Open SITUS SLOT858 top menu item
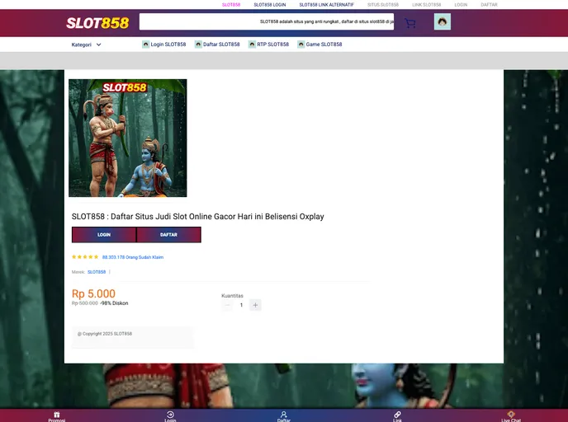The image size is (568, 422). point(383,5)
